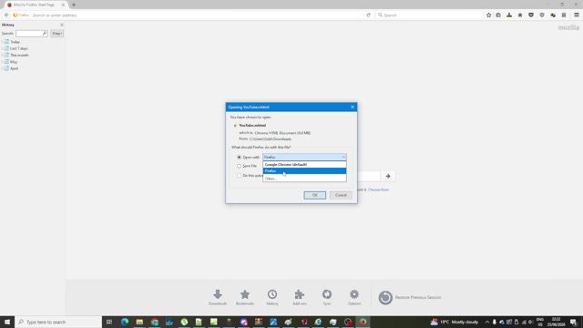Click Restore Previous Session text
Image resolution: width=583 pixels, height=328 pixels.
[418, 298]
